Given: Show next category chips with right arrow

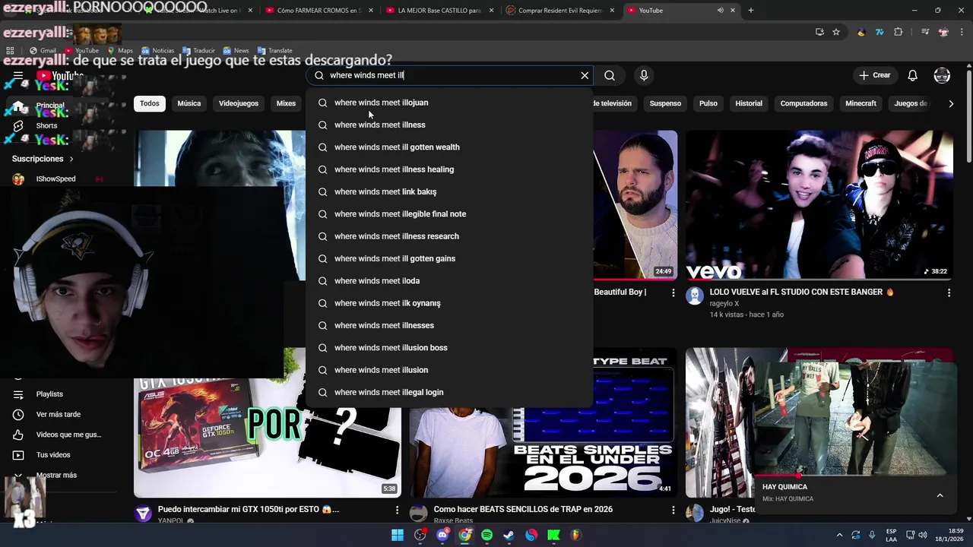Looking at the screenshot, I should click(x=951, y=103).
